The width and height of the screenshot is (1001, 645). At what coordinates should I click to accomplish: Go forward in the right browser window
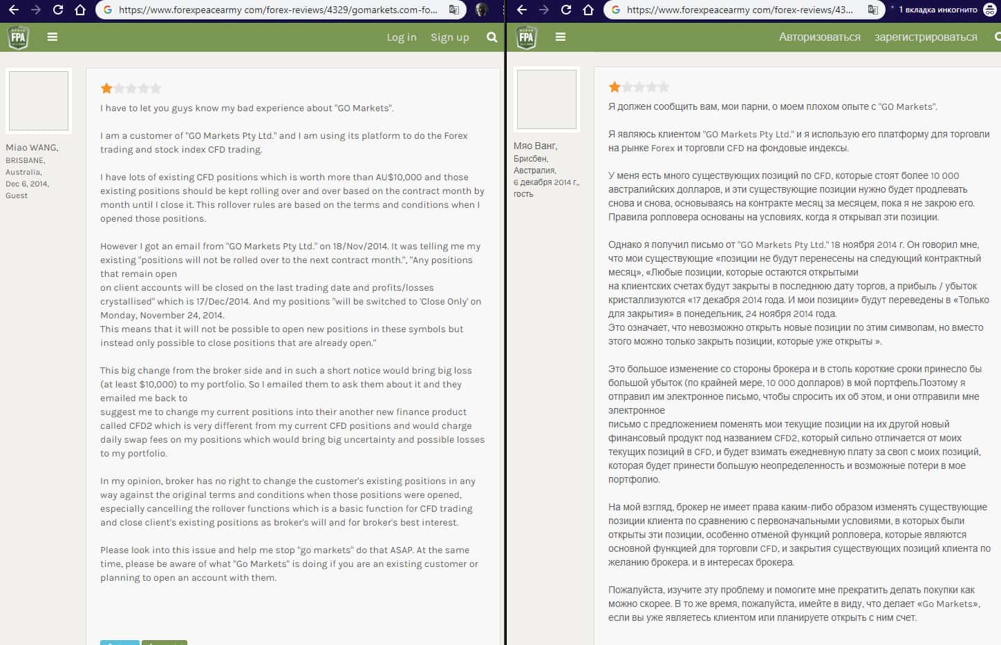click(544, 10)
